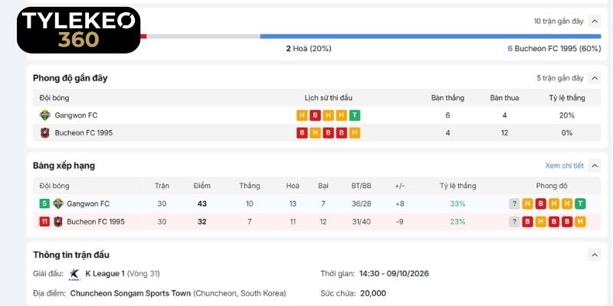613x306 pixels.
Task: Click the green rank 5 badge
Action: (x=44, y=203)
